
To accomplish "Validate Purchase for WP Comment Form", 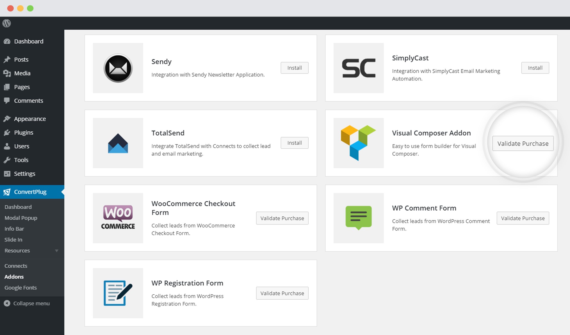I will (522, 218).
